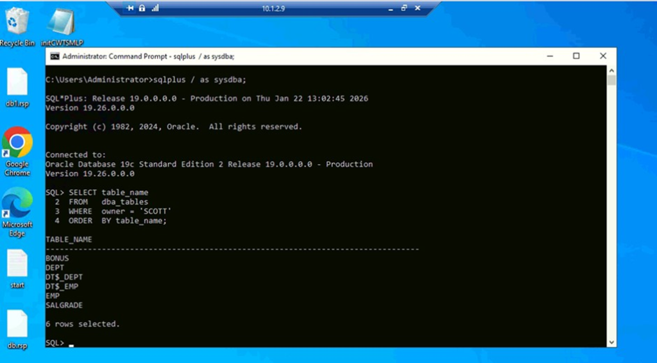Launch Google Chrome from the desktop shortcut
Image resolution: width=657 pixels, height=363 pixels.
[x=17, y=151]
